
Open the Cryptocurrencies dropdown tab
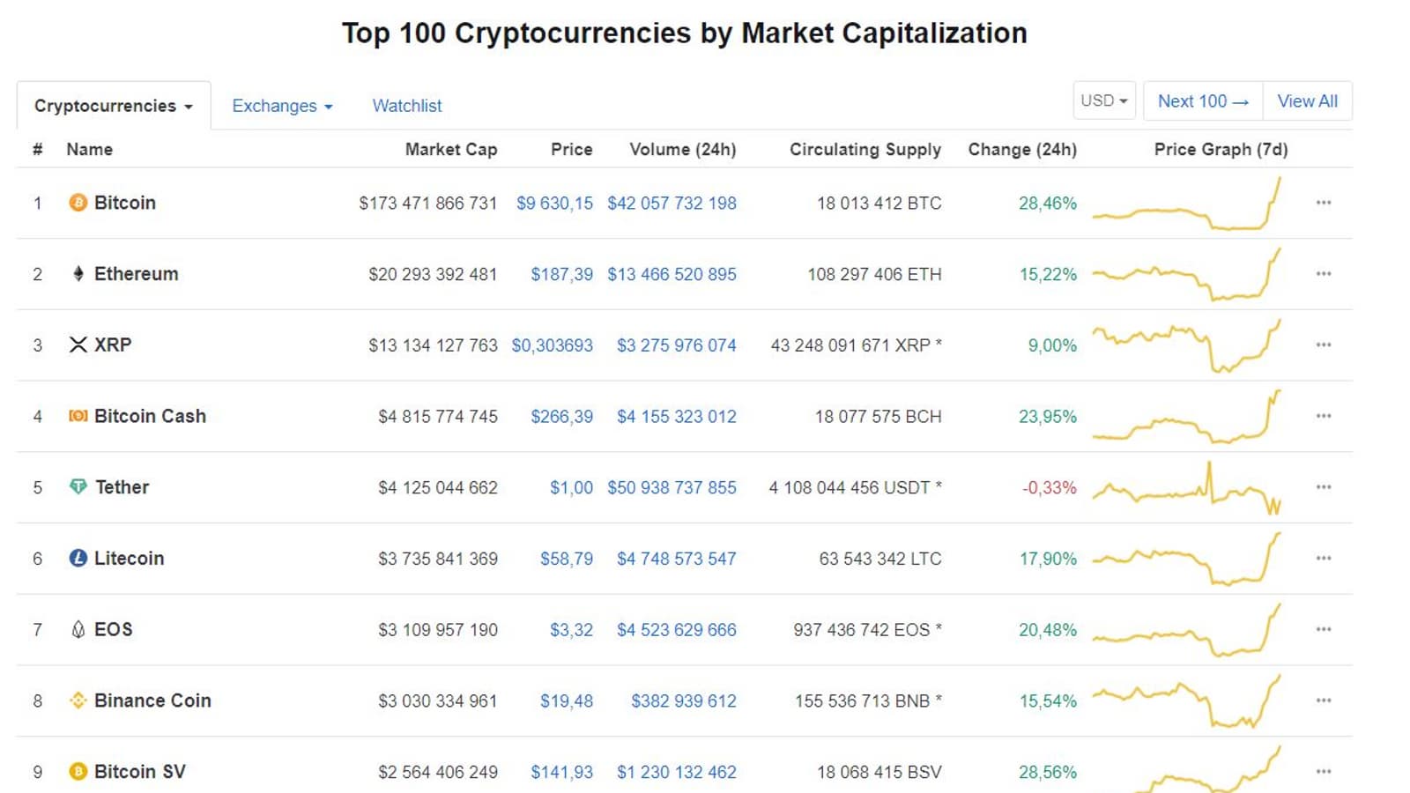(x=113, y=106)
